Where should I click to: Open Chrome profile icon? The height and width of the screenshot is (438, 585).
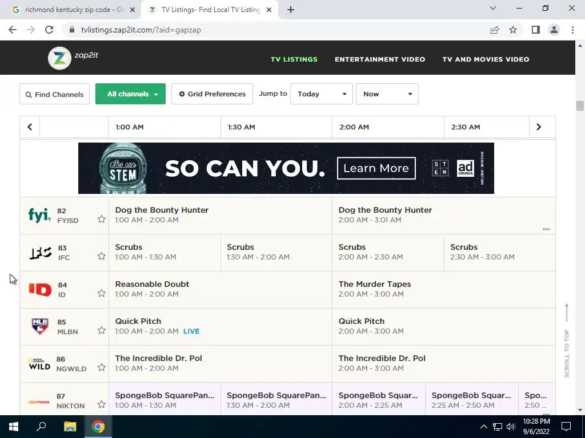coord(554,30)
